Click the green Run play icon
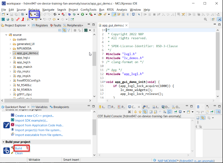The height and width of the screenshot is (163, 223). tap(83, 14)
